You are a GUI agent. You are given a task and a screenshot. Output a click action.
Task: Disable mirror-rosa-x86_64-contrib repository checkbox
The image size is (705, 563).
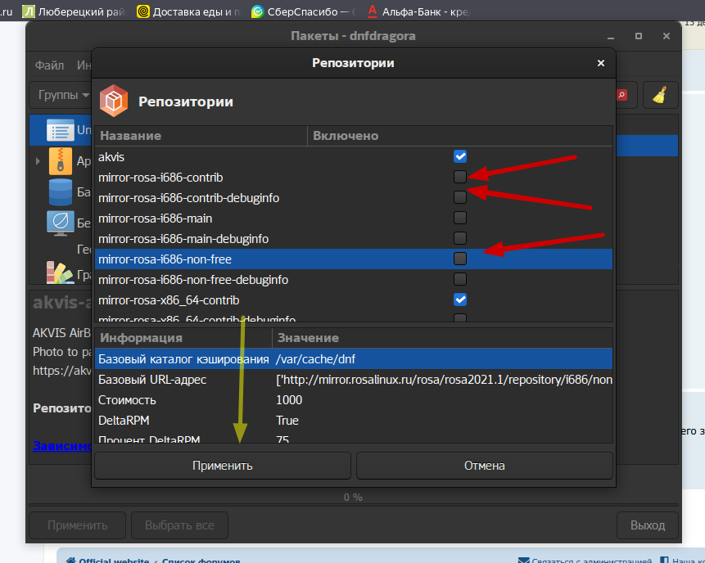tap(460, 300)
